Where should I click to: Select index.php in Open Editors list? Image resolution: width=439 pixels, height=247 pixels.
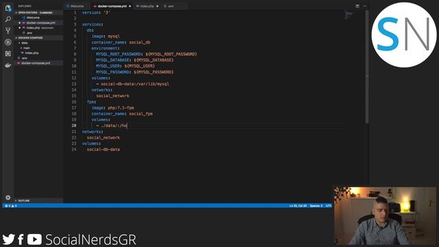pyautogui.click(x=38, y=27)
